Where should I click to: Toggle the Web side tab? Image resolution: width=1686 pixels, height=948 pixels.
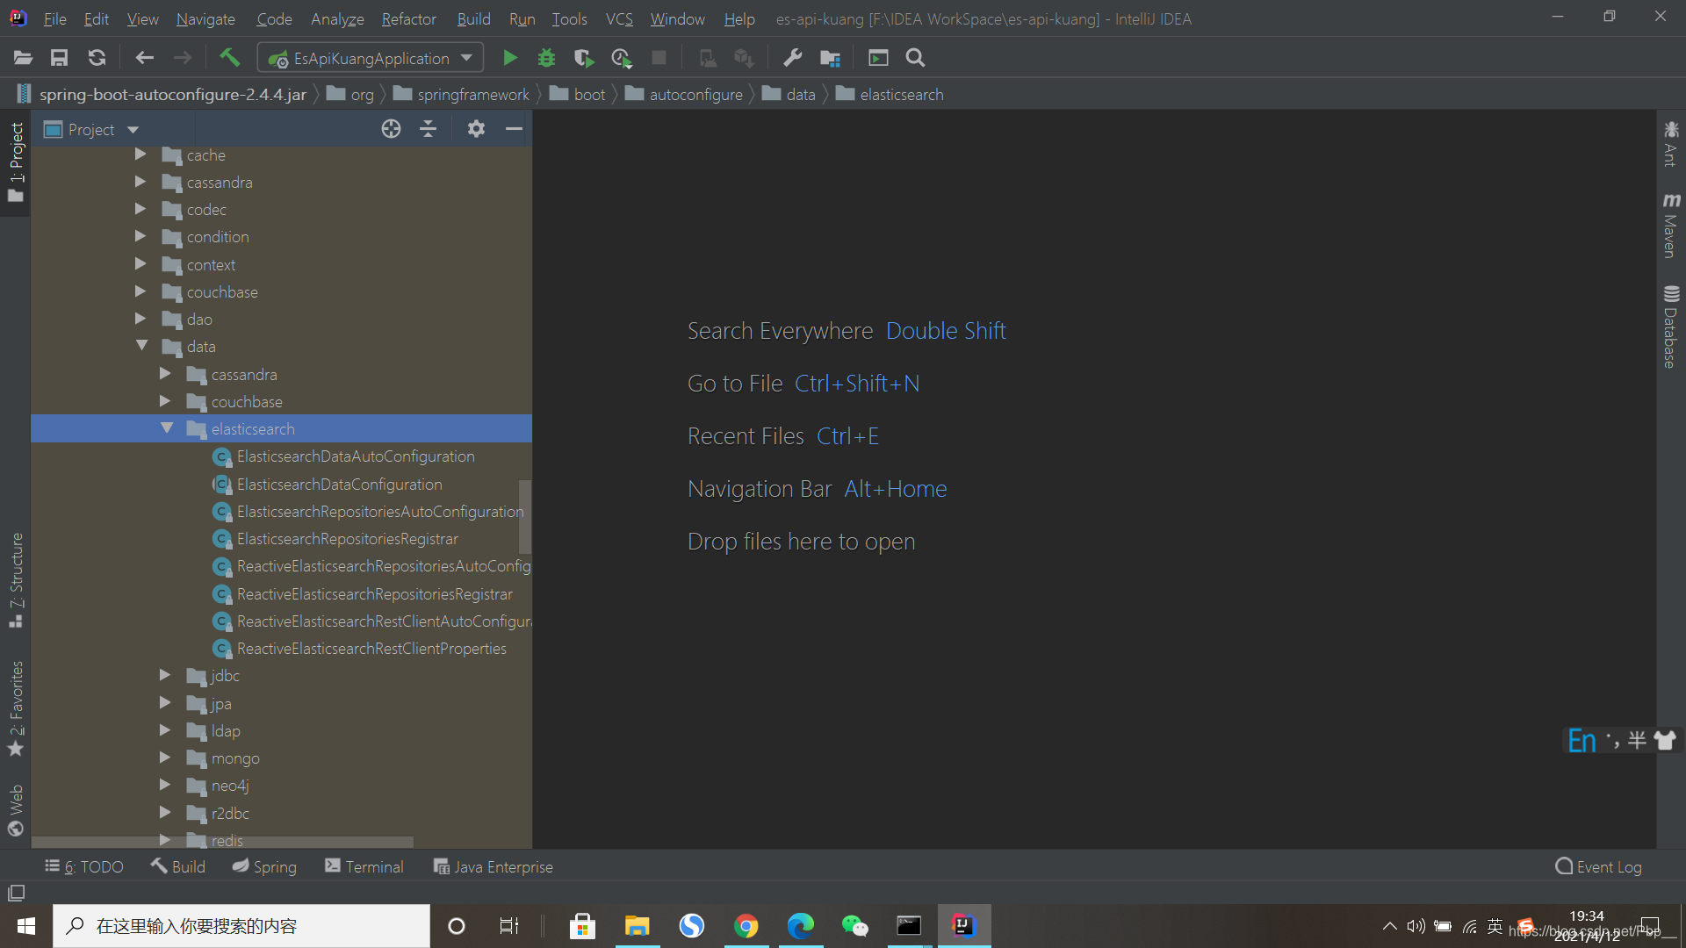tap(16, 810)
